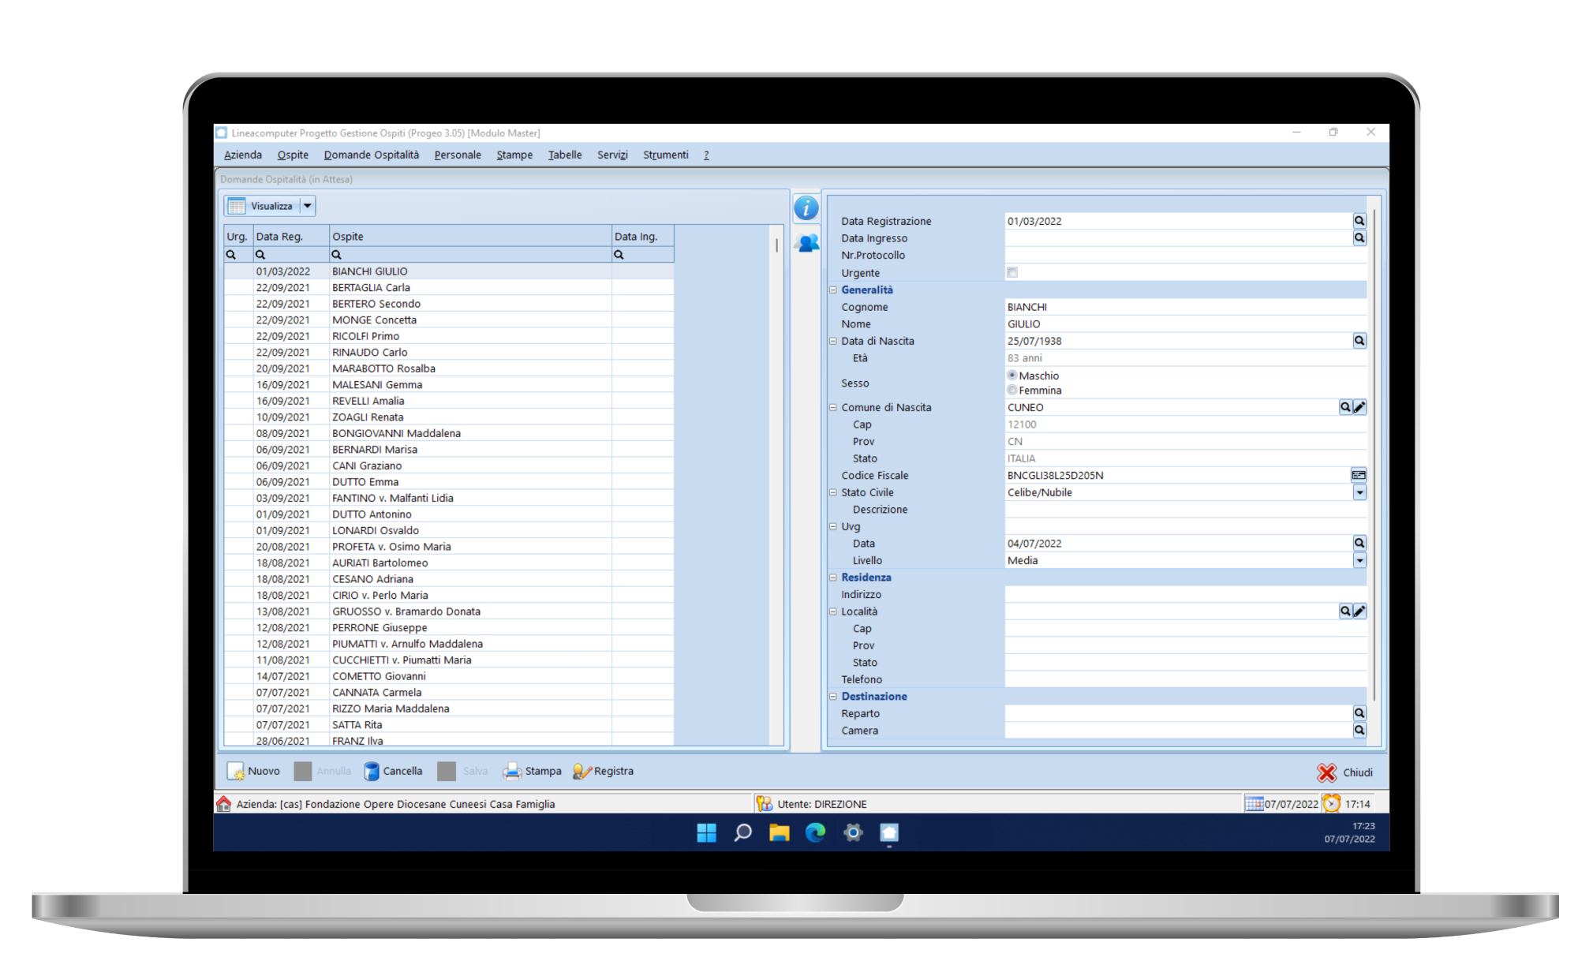This screenshot has height=972, width=1578.
Task: Open Uvg Livello dropdown
Action: coord(1359,560)
